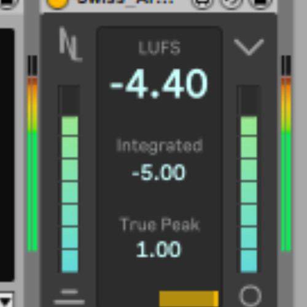
Task: Click the right green level meter strip
Action: pos(286,153)
